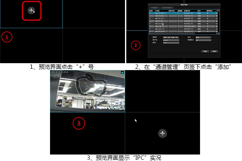Click the blue icon on live video corner
Image resolution: width=242 pixels, height=161 pixels.
[x=121, y=72]
